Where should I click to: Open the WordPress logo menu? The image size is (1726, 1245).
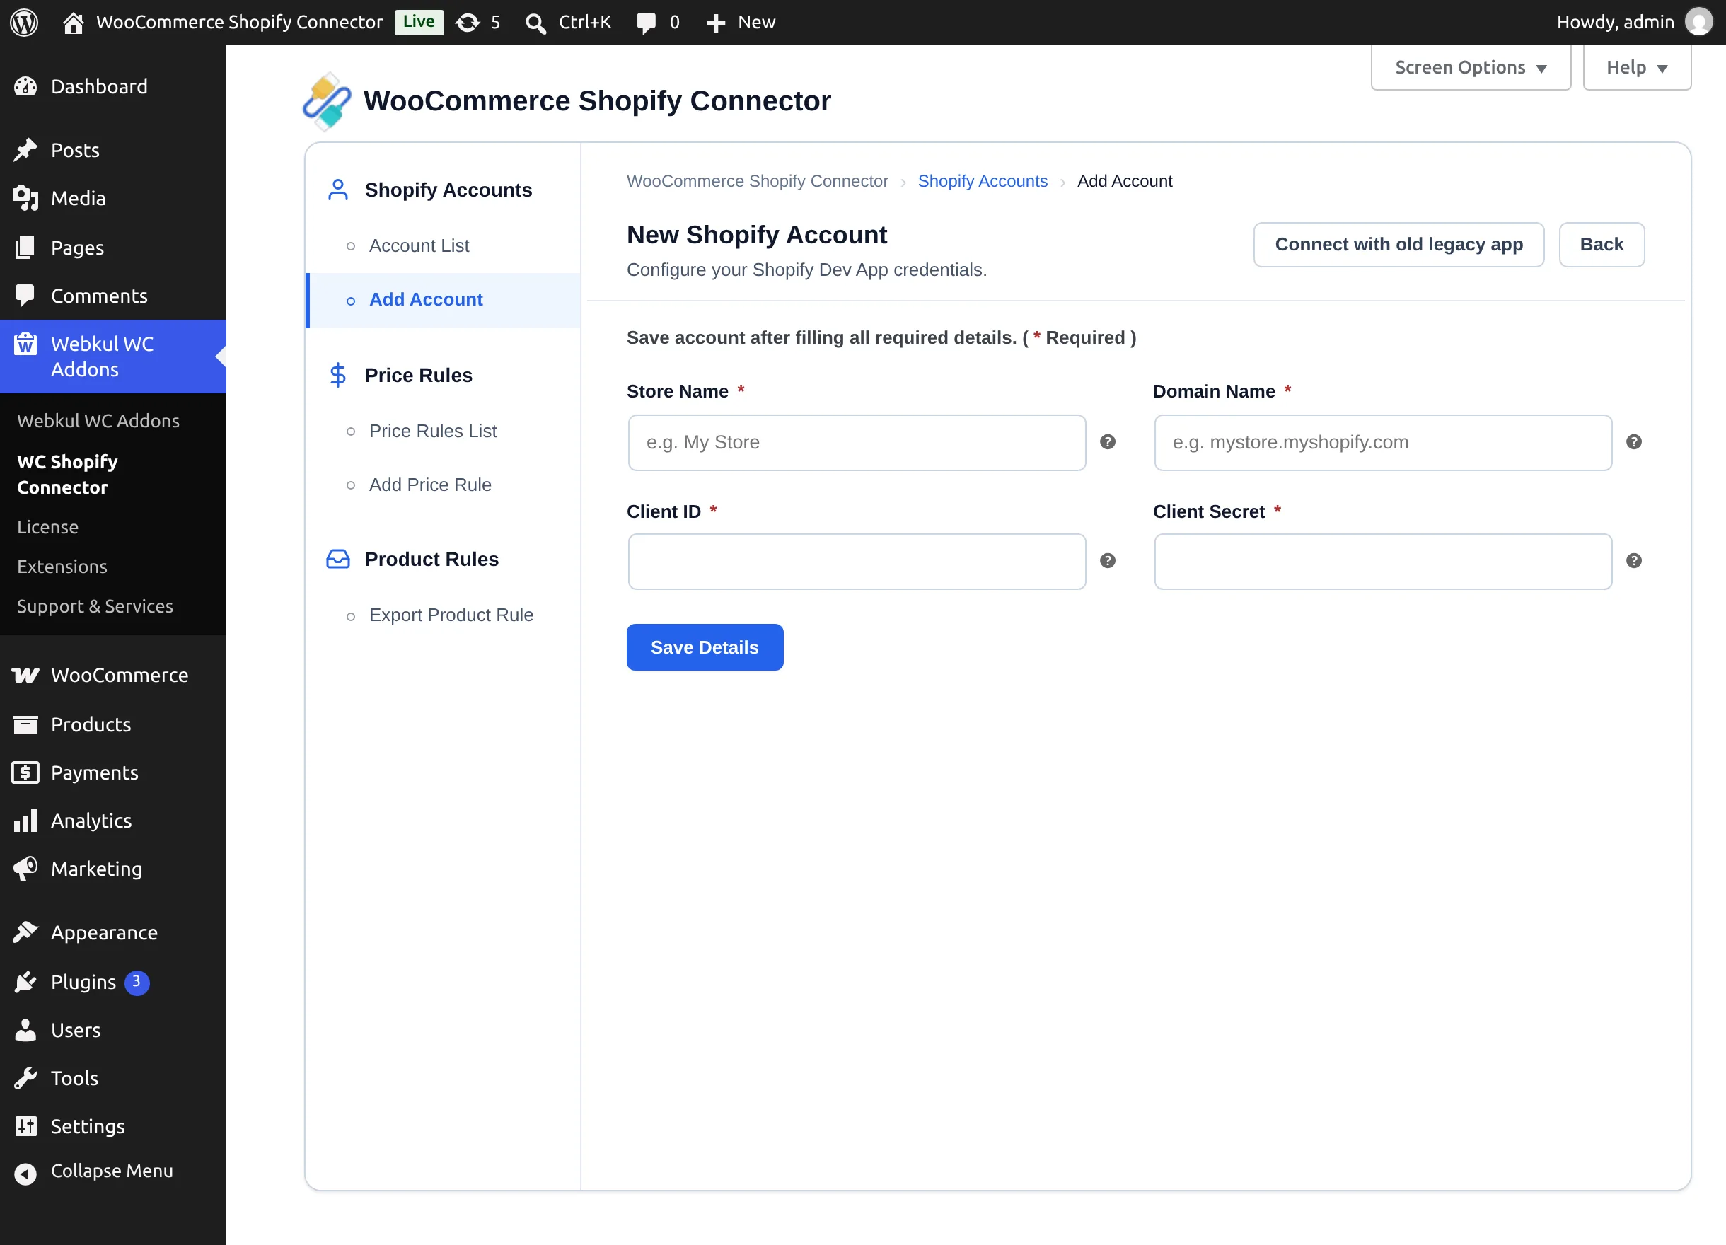(24, 22)
